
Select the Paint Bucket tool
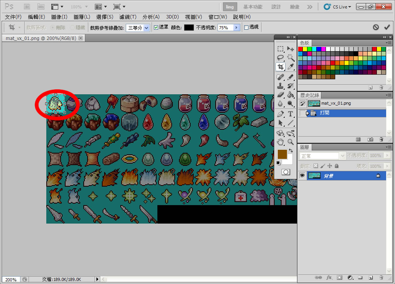tap(290, 95)
